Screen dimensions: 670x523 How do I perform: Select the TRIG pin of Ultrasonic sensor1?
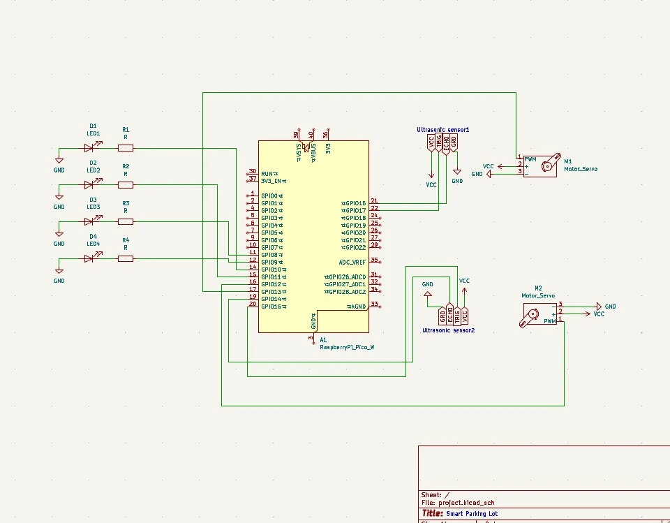(x=439, y=142)
